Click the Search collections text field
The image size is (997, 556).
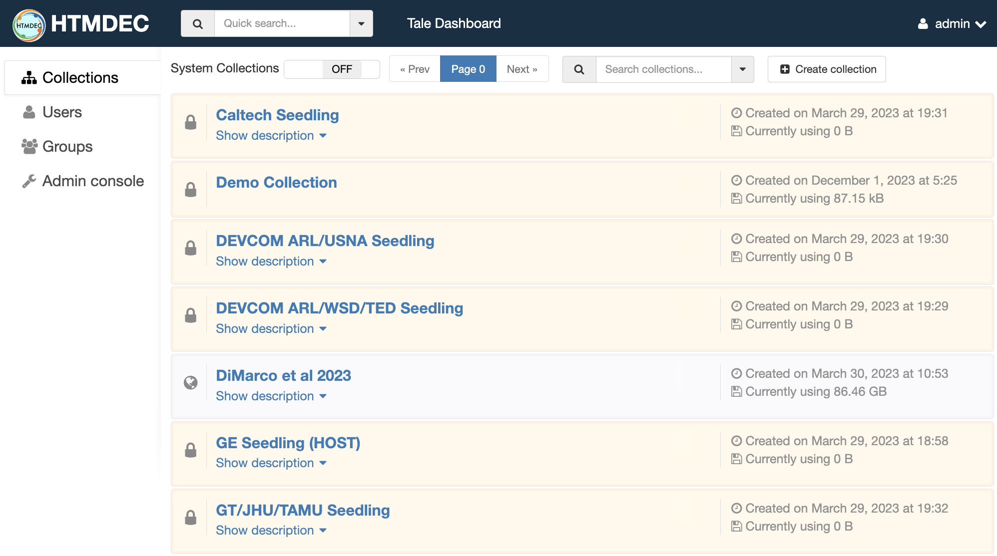[663, 69]
